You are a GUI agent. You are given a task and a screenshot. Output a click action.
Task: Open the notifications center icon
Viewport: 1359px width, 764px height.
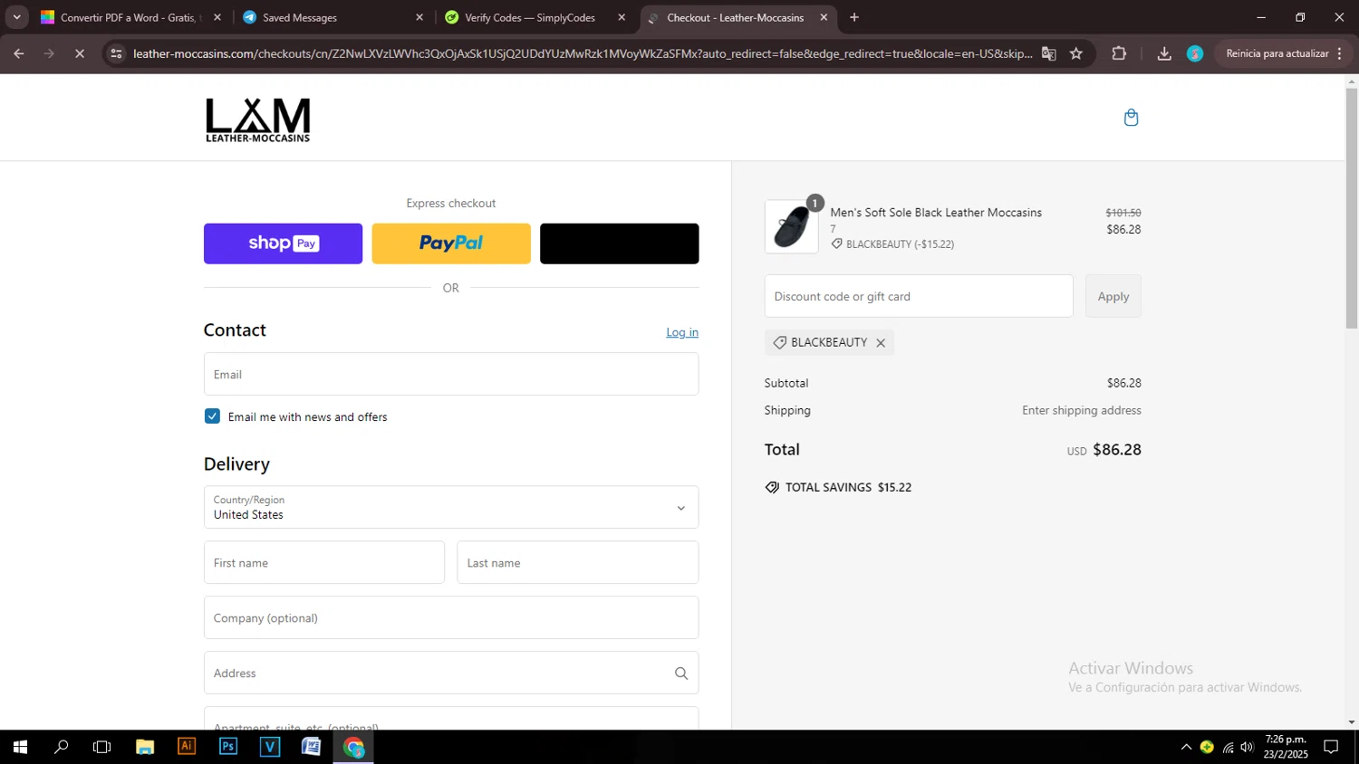[1331, 747]
